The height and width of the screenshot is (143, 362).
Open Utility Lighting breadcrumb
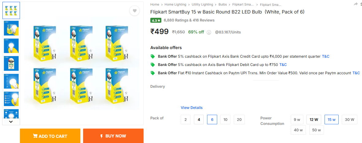[x=202, y=5]
